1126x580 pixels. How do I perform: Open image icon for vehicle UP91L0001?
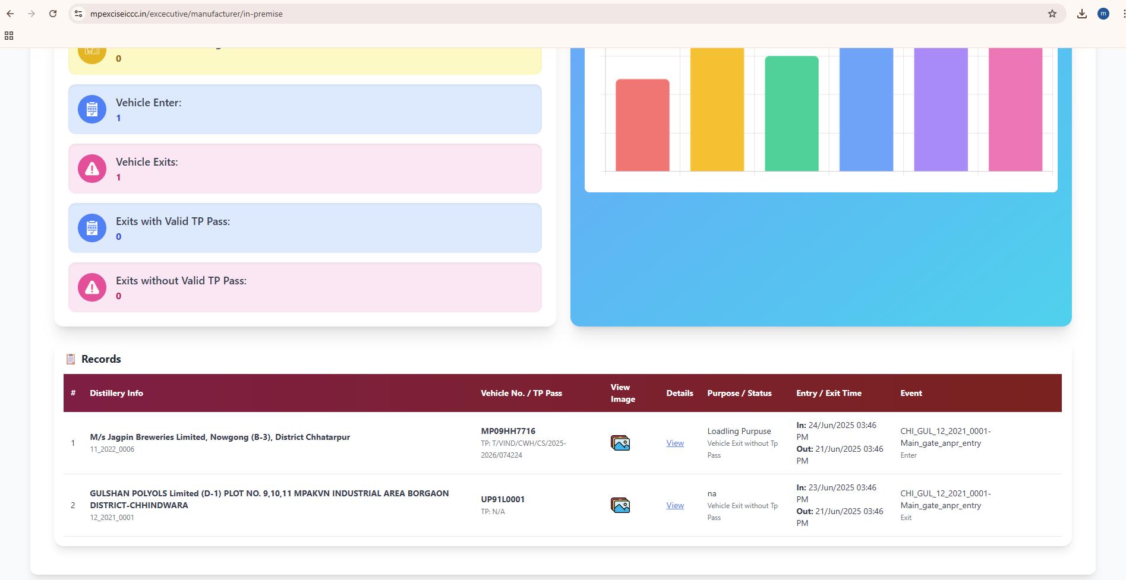point(620,505)
